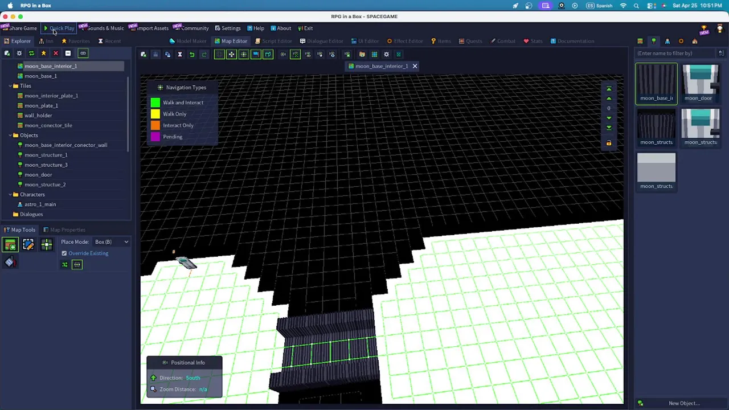Click the map settings gear in map toolbar
The height and width of the screenshot is (410, 729).
tap(386, 55)
